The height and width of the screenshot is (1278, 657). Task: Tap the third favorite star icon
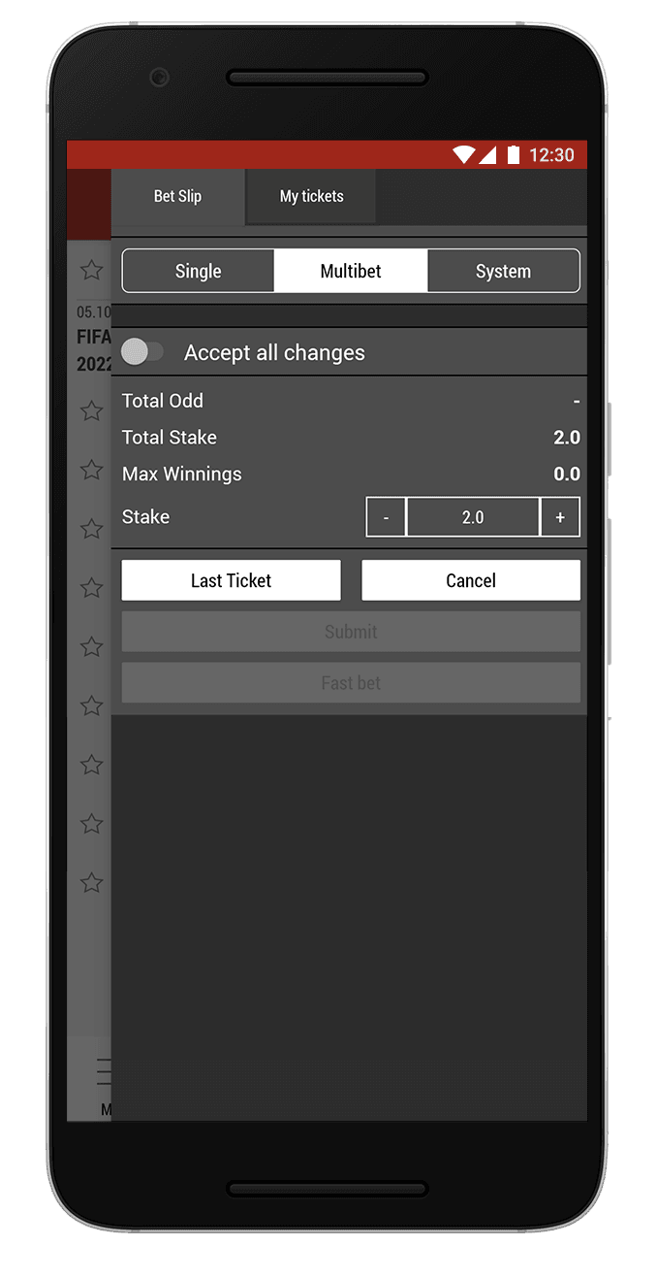click(91, 470)
